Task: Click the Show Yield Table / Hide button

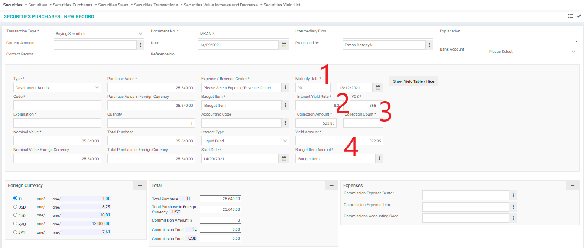Action: [414, 81]
